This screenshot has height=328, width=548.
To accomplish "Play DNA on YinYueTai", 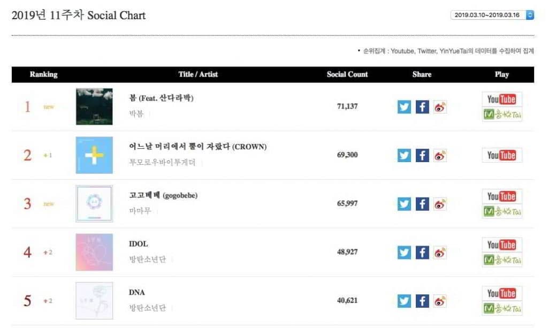I will pos(501,309).
